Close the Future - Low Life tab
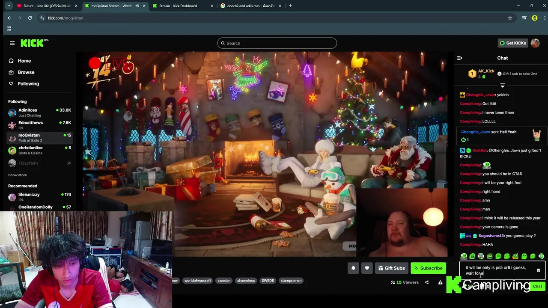Image resolution: width=548 pixels, height=308 pixels. click(76, 6)
